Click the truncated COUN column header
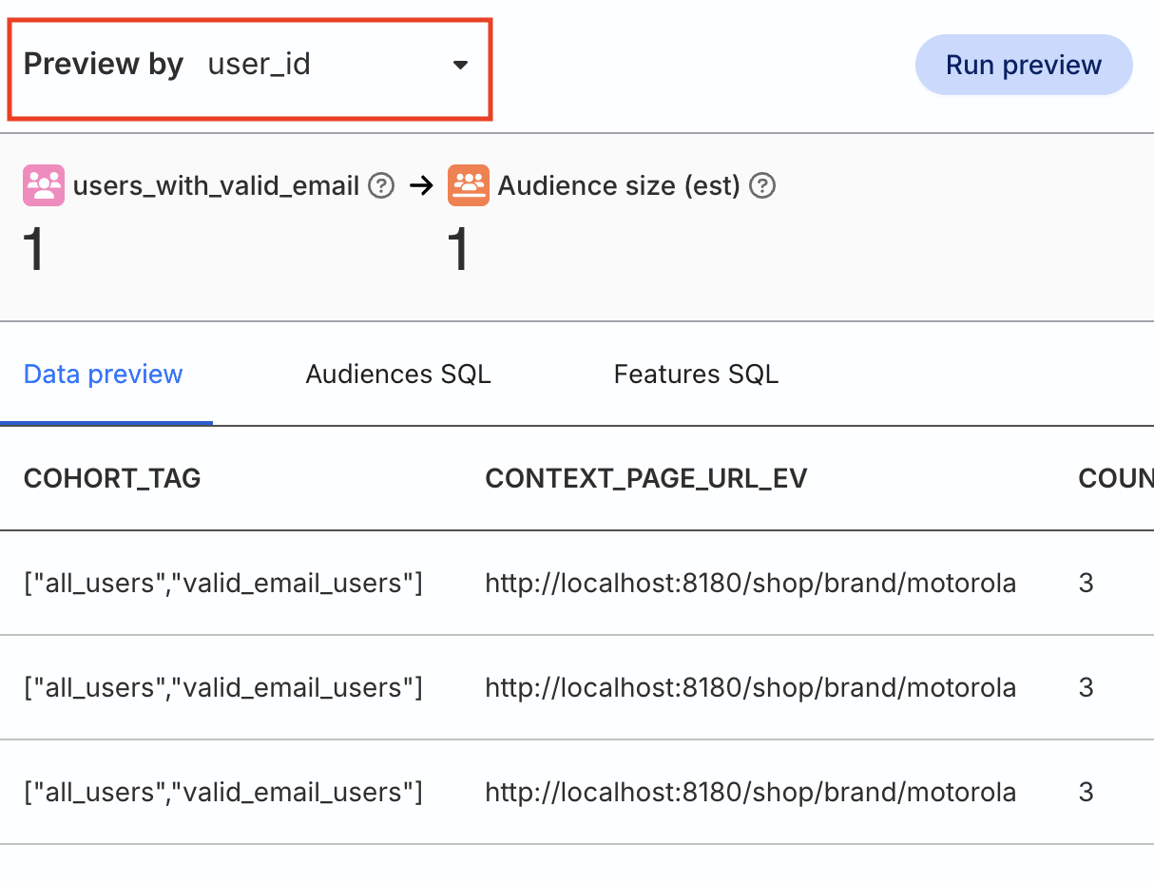 pos(1115,478)
